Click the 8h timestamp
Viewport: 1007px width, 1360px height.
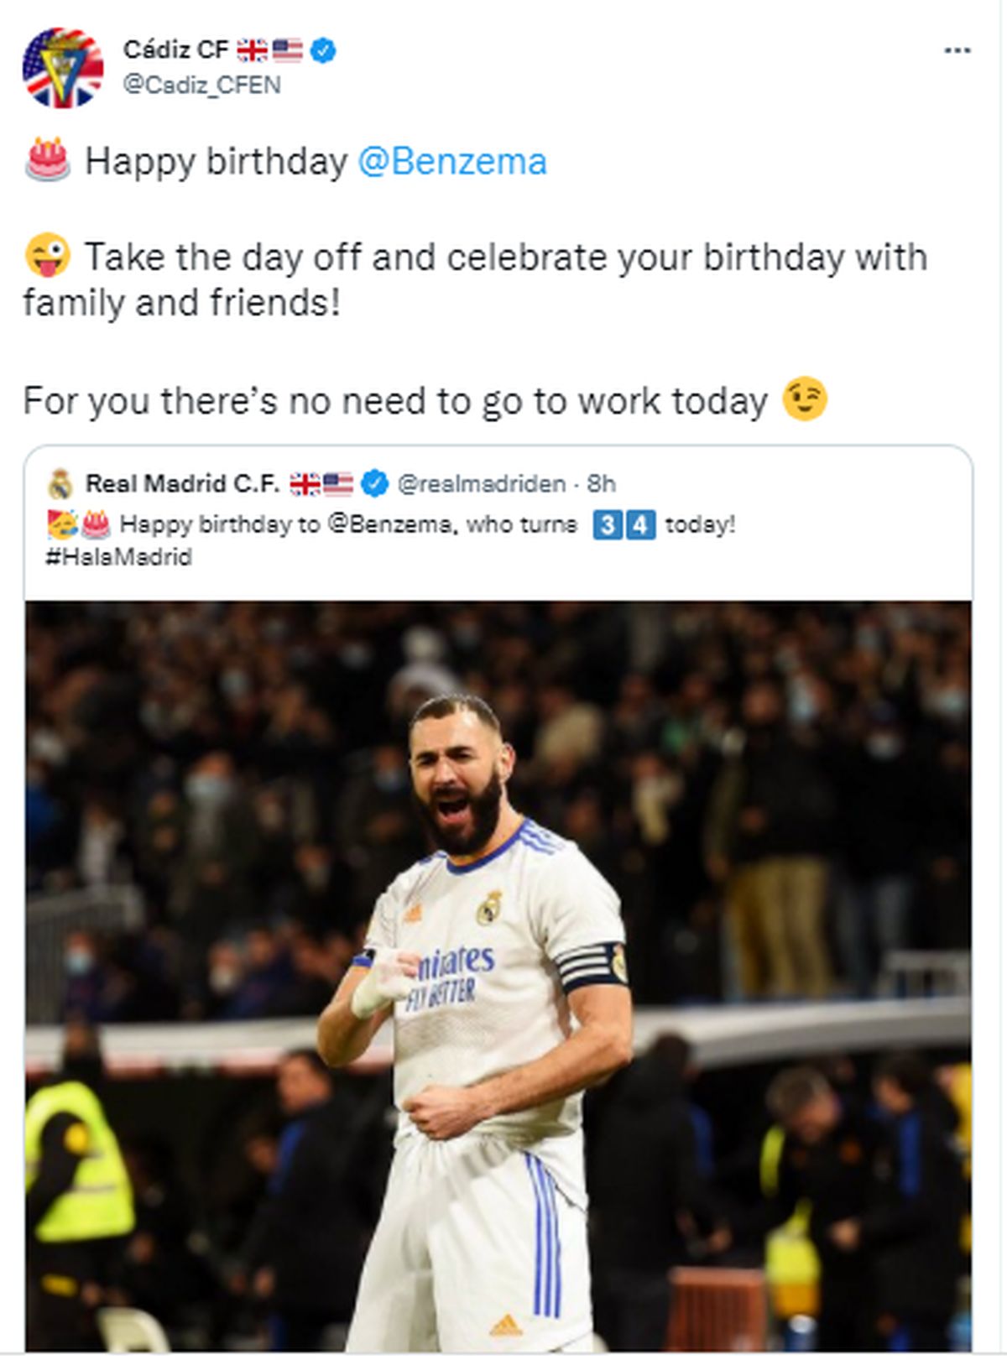tap(601, 484)
